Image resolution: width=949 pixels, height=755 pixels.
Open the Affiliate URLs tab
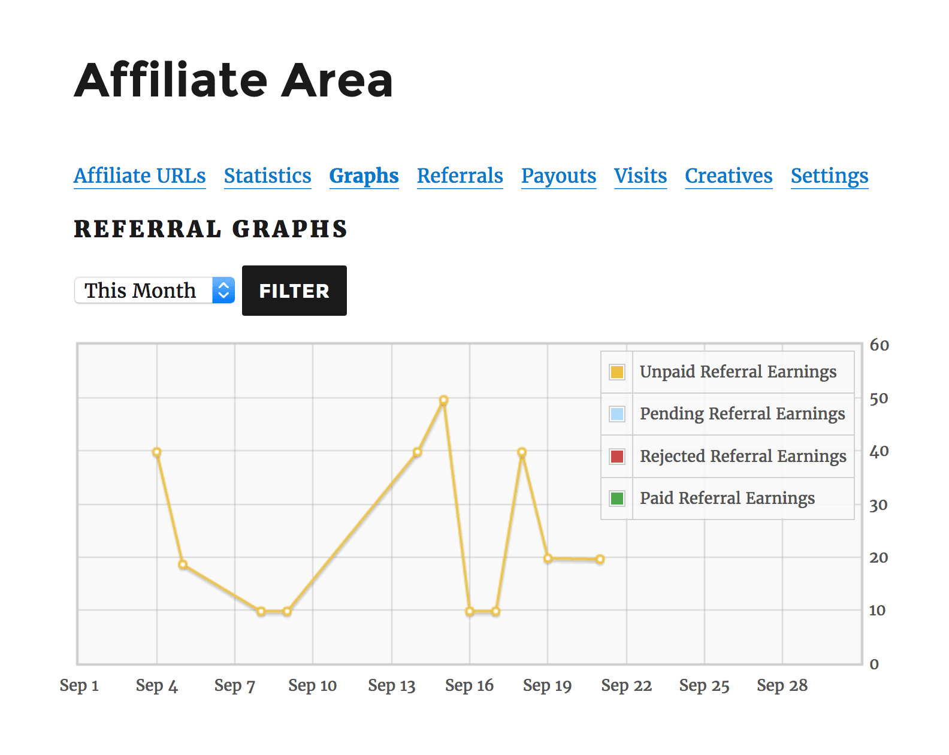tap(140, 176)
